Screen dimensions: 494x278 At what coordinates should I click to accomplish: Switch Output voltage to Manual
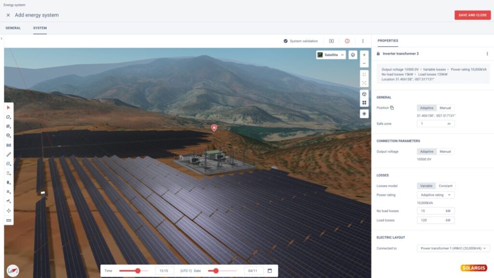pyautogui.click(x=445, y=151)
